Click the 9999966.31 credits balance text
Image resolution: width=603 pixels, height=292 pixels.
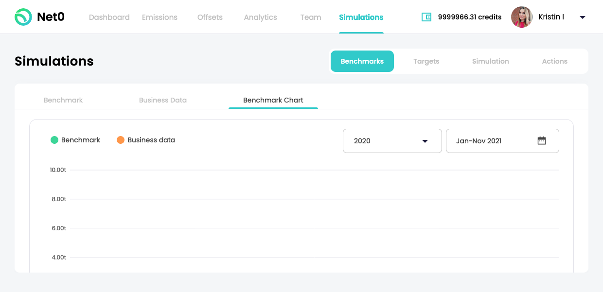[470, 17]
